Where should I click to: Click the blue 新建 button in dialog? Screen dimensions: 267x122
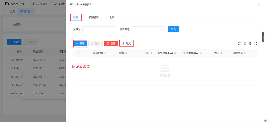[80, 44]
